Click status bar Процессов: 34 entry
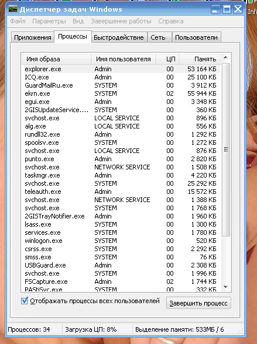Viewport: 257px width, 344px height. [x=29, y=329]
